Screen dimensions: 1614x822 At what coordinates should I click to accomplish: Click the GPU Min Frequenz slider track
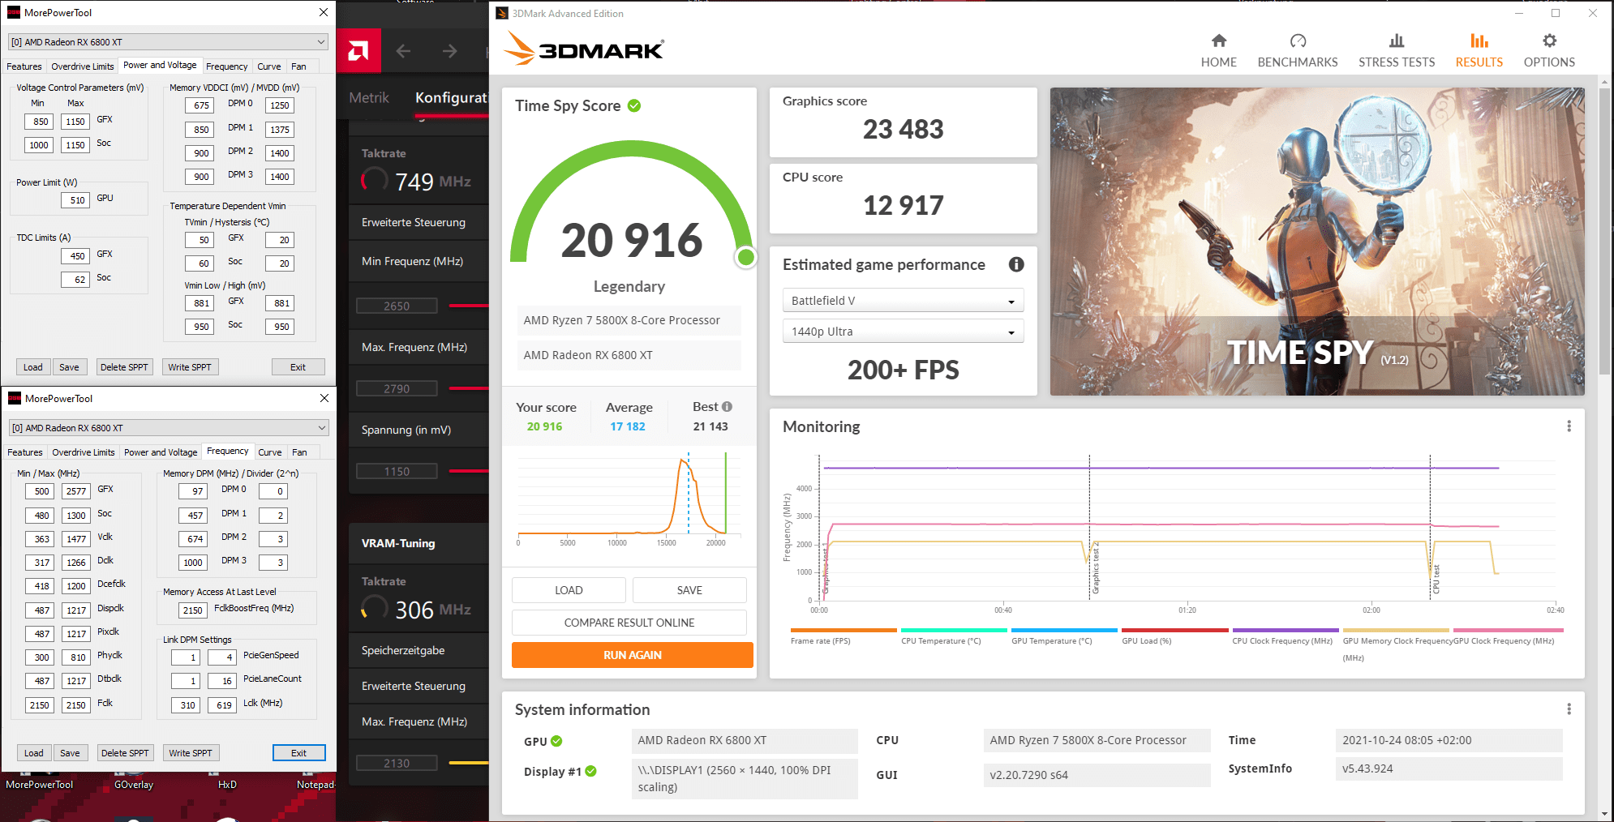[469, 306]
